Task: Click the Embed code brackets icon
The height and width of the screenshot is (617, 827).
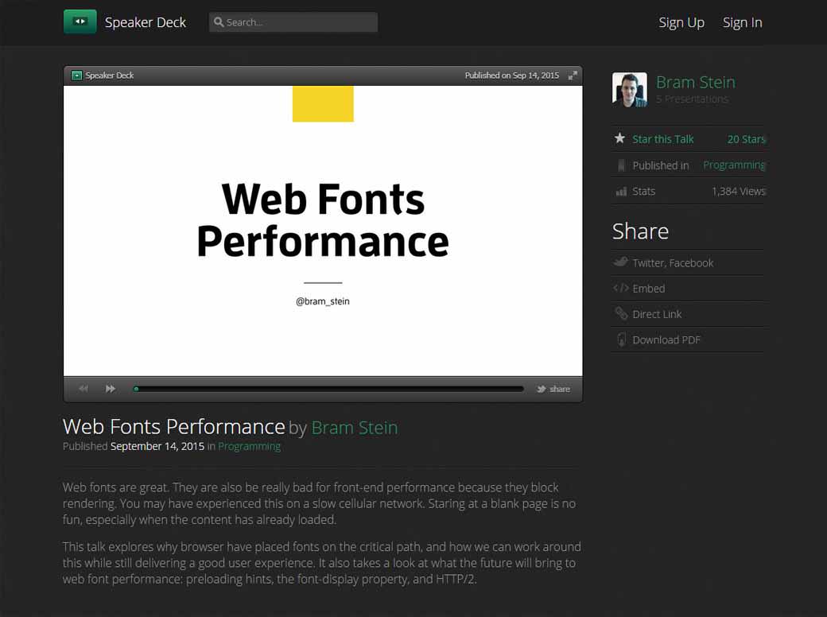Action: (x=620, y=288)
